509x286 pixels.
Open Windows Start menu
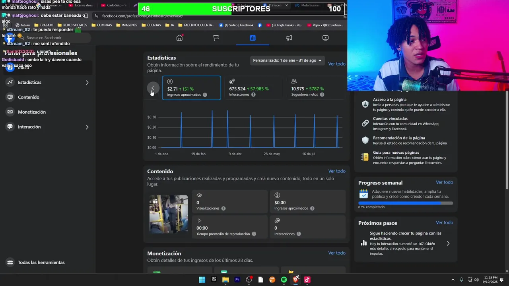point(202,280)
